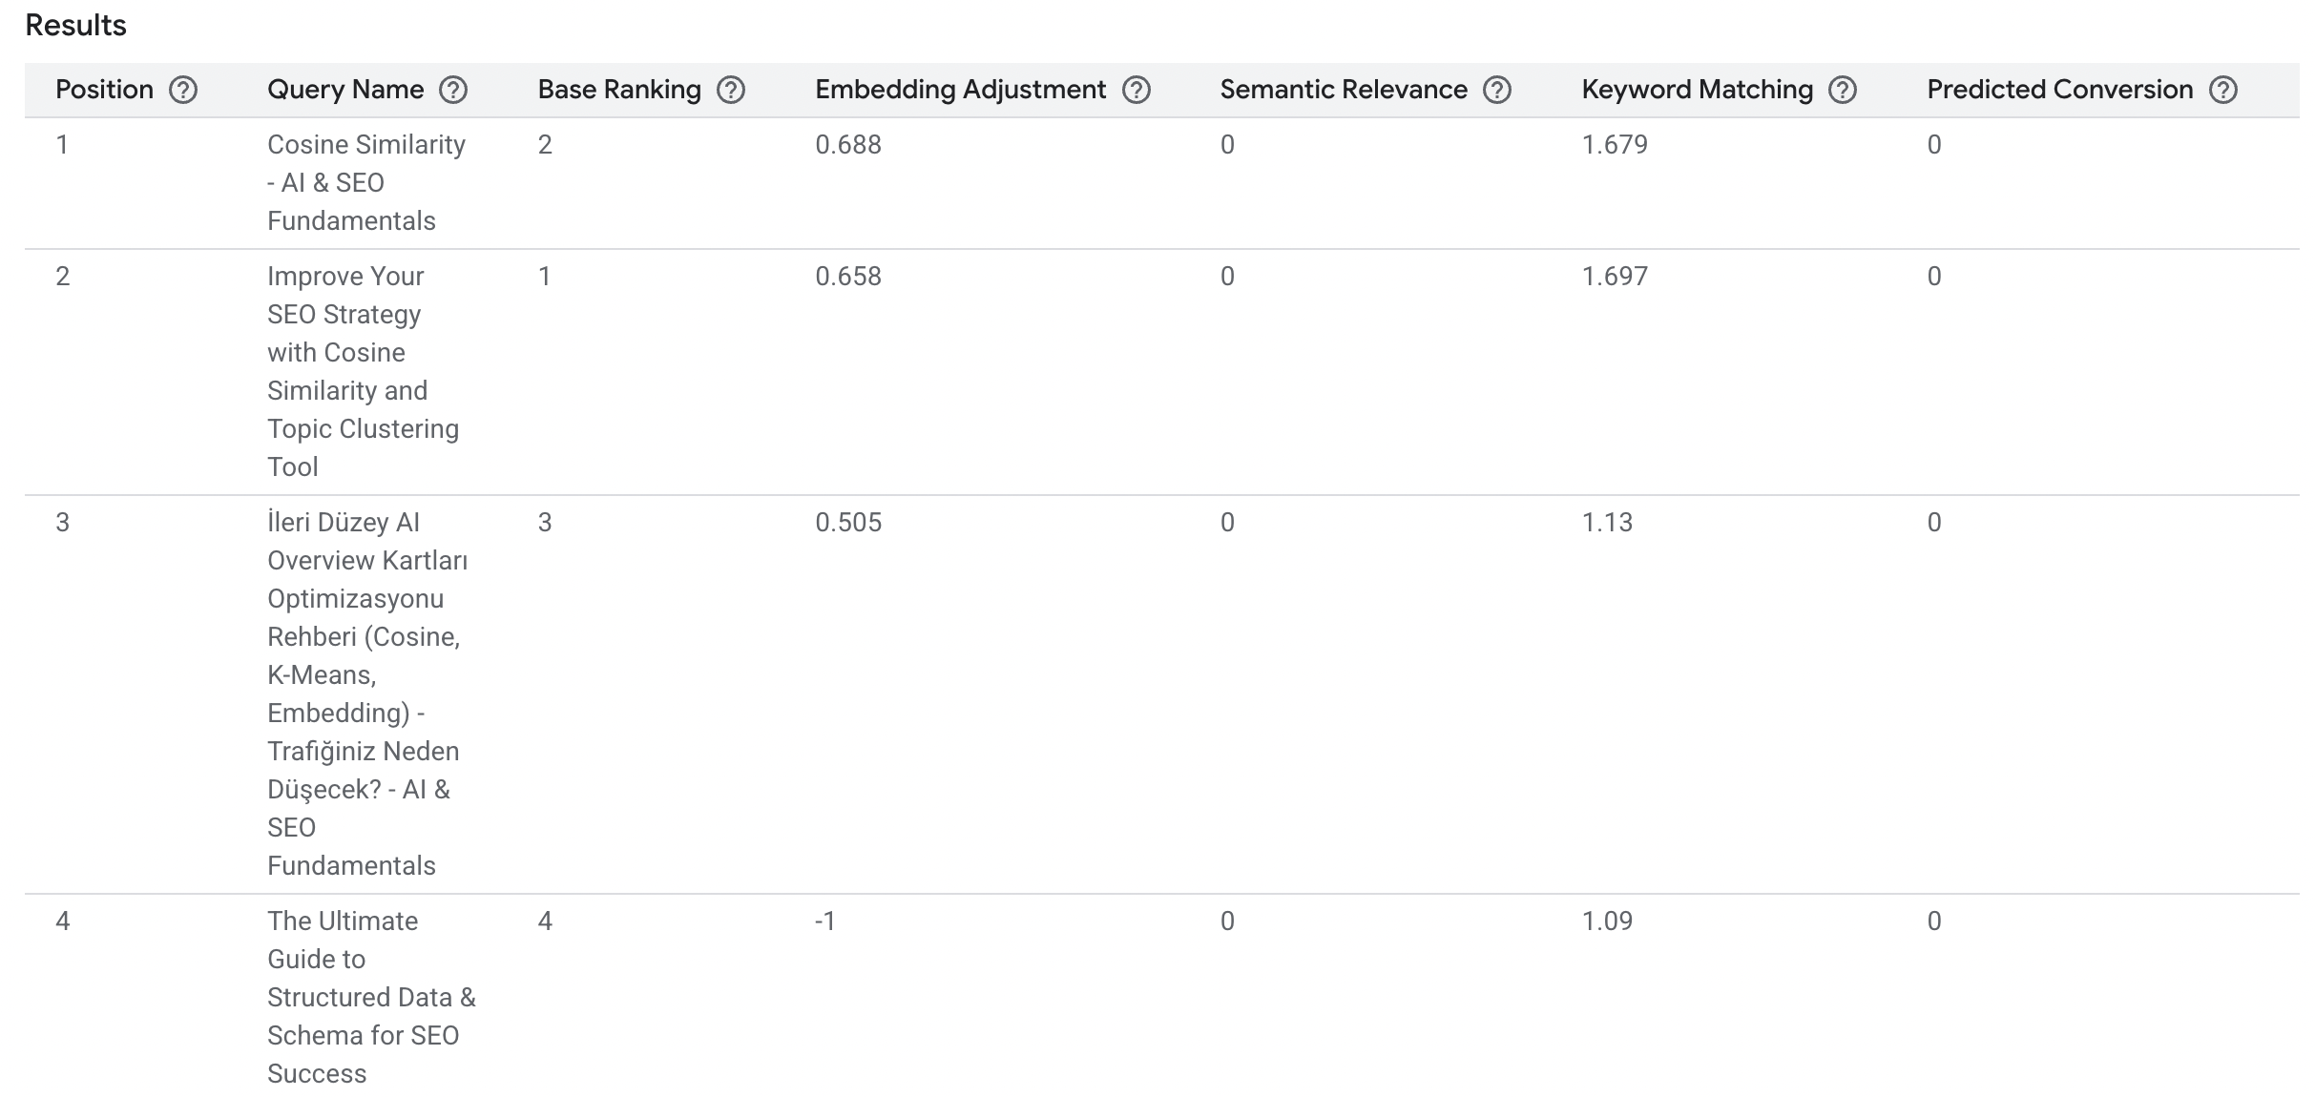Click the Embedding Adjustment column header text
2315x1097 pixels.
click(960, 90)
